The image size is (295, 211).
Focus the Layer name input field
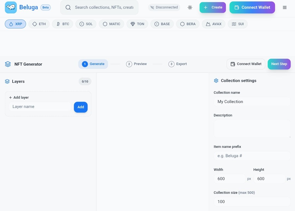(x=40, y=107)
